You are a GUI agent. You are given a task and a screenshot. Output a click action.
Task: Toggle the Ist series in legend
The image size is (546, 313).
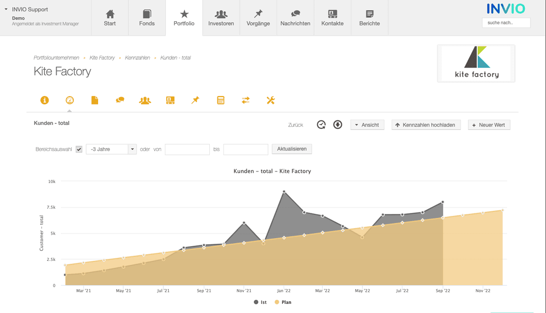tap(260, 302)
